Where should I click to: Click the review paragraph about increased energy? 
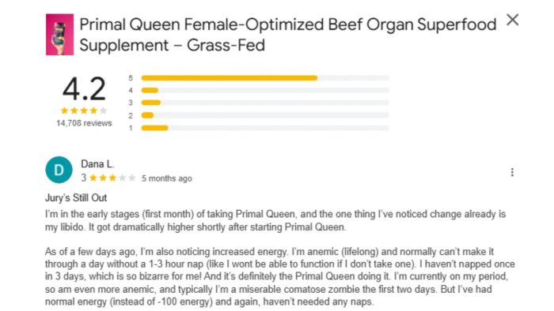click(280, 277)
